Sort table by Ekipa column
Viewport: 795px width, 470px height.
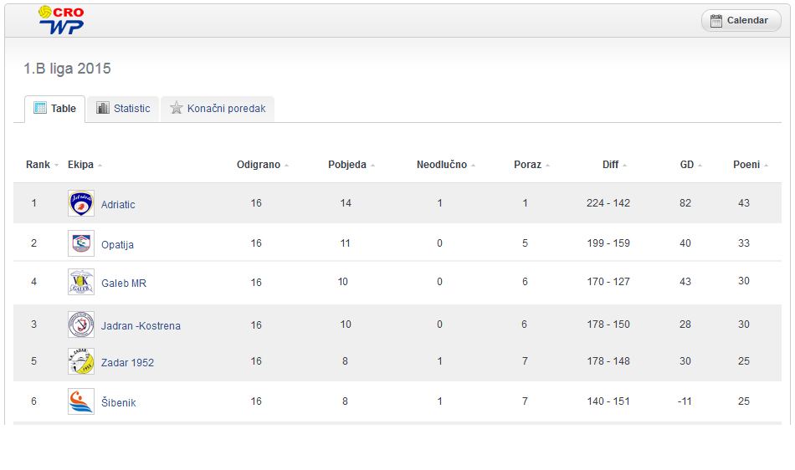coord(85,165)
